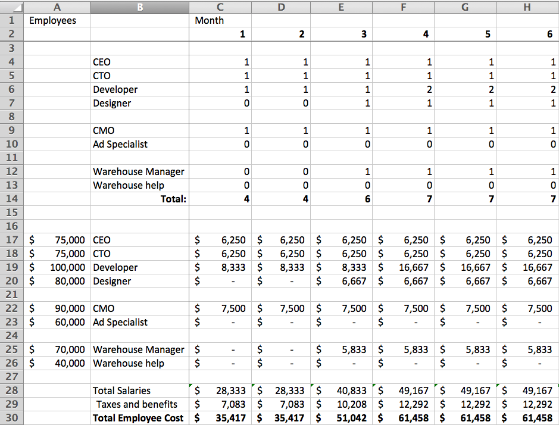The height and width of the screenshot is (425, 559).
Task: Select row 14 header
Action: click(x=12, y=199)
